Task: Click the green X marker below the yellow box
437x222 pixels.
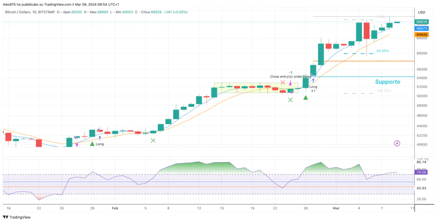Action: pyautogui.click(x=290, y=100)
